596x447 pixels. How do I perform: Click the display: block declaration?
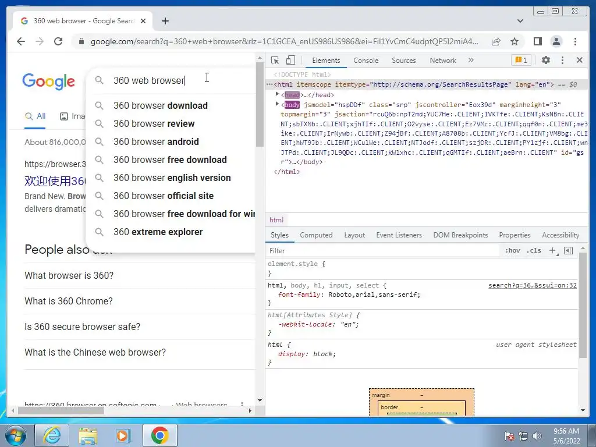pyautogui.click(x=307, y=354)
